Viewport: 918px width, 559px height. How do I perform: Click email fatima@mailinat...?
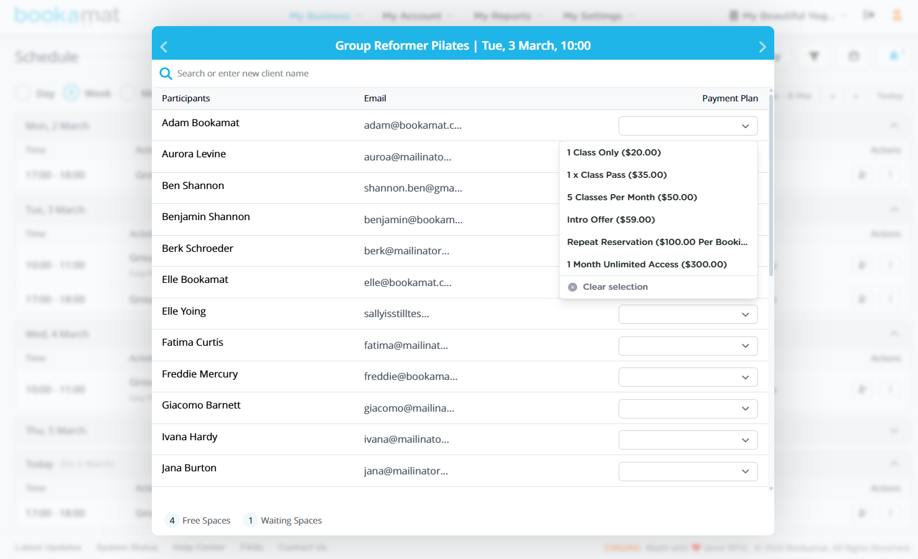click(x=406, y=346)
